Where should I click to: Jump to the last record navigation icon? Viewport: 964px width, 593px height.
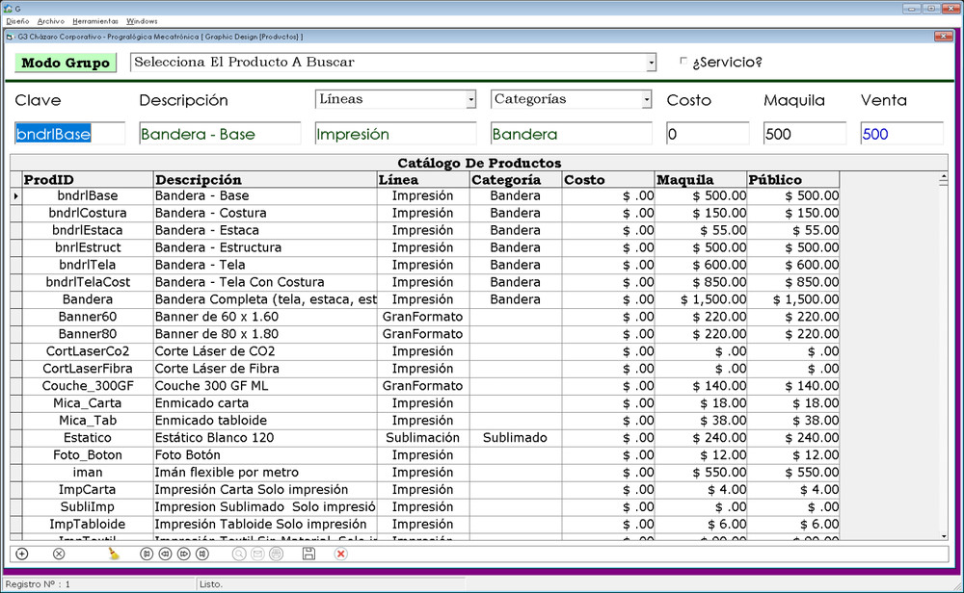click(x=201, y=554)
